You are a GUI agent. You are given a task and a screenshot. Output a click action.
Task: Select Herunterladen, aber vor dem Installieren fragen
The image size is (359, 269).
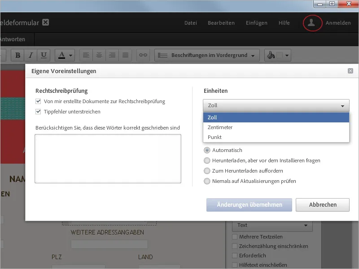tap(207, 161)
